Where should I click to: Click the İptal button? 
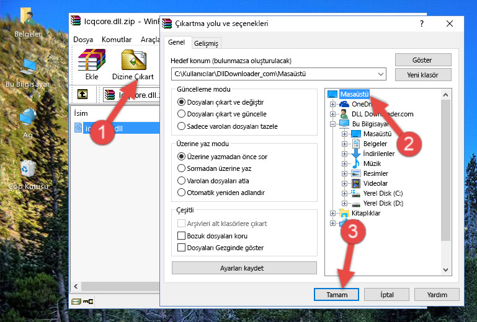[386, 295]
